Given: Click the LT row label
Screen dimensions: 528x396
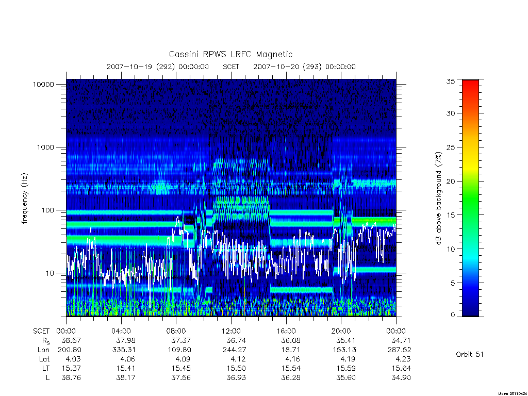Looking at the screenshot, I should (45, 368).
